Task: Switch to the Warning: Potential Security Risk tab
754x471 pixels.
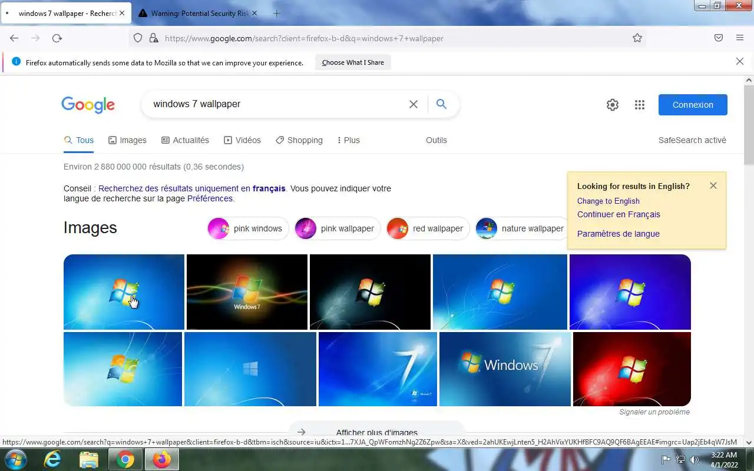Action: click(199, 13)
